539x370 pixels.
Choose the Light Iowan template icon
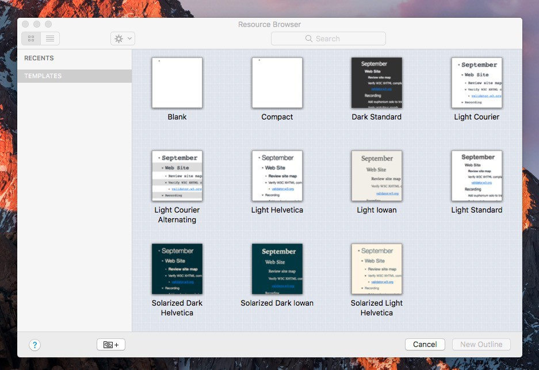(377, 176)
